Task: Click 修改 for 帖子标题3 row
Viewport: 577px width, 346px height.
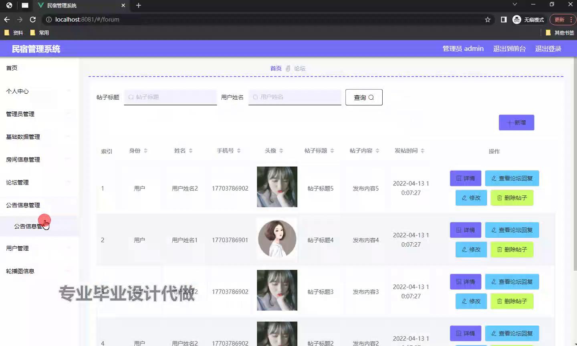Action: (471, 301)
